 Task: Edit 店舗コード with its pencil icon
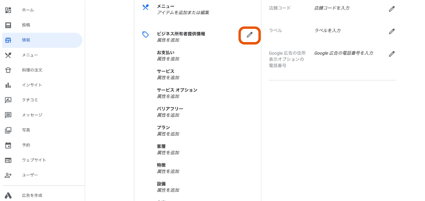click(392, 9)
